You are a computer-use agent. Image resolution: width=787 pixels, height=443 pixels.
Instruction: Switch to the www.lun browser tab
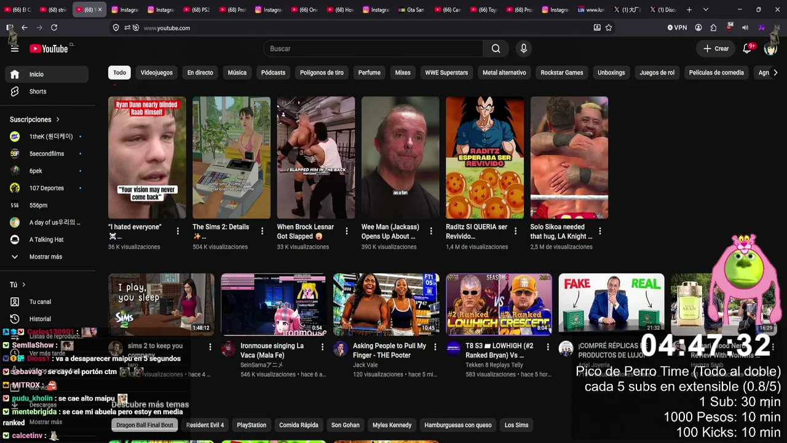click(591, 10)
